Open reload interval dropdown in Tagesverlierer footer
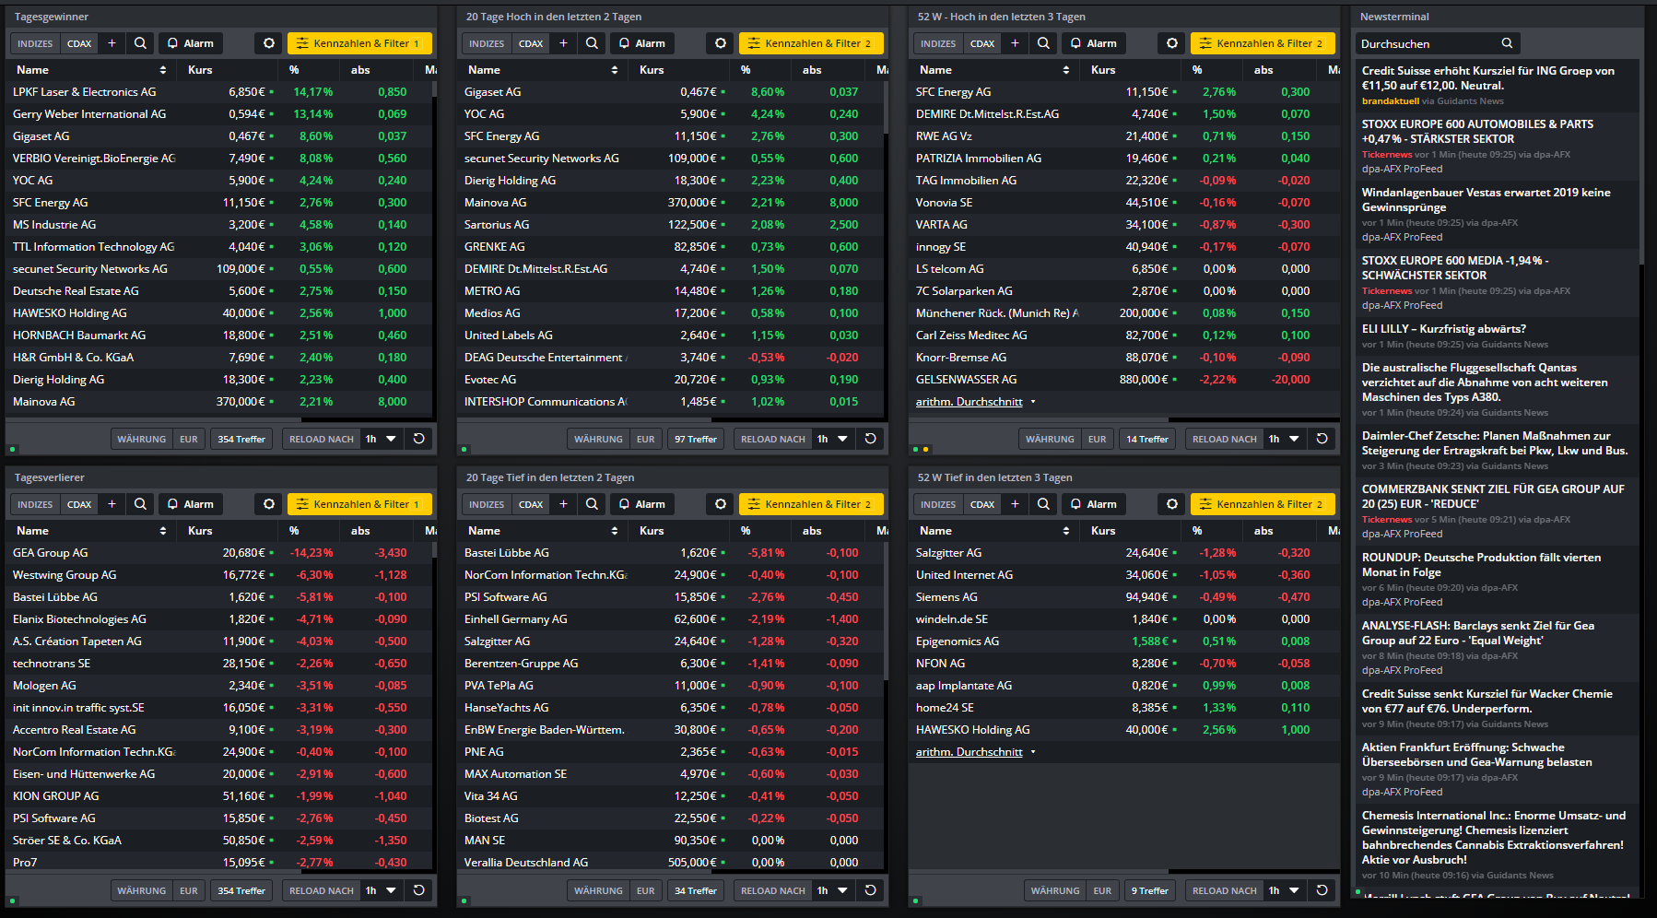1657x918 pixels. click(x=381, y=890)
